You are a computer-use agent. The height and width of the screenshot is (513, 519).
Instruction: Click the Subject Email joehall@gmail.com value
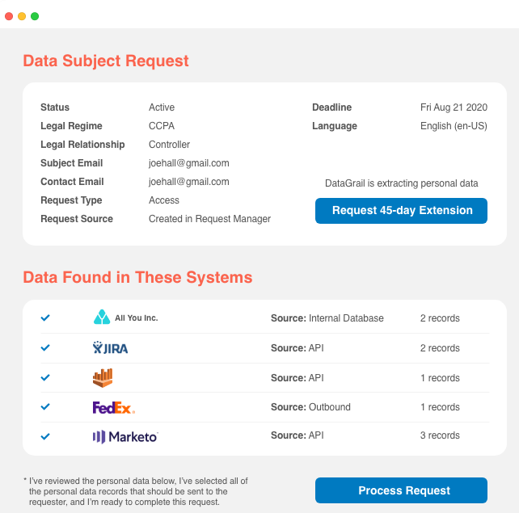coord(188,163)
